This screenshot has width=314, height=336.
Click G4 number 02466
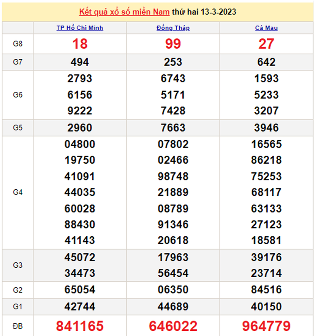pos(173,160)
